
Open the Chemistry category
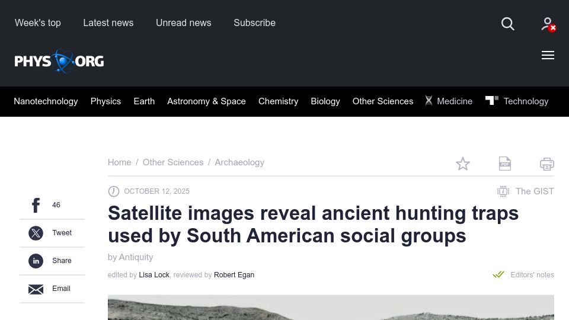[x=279, y=101]
